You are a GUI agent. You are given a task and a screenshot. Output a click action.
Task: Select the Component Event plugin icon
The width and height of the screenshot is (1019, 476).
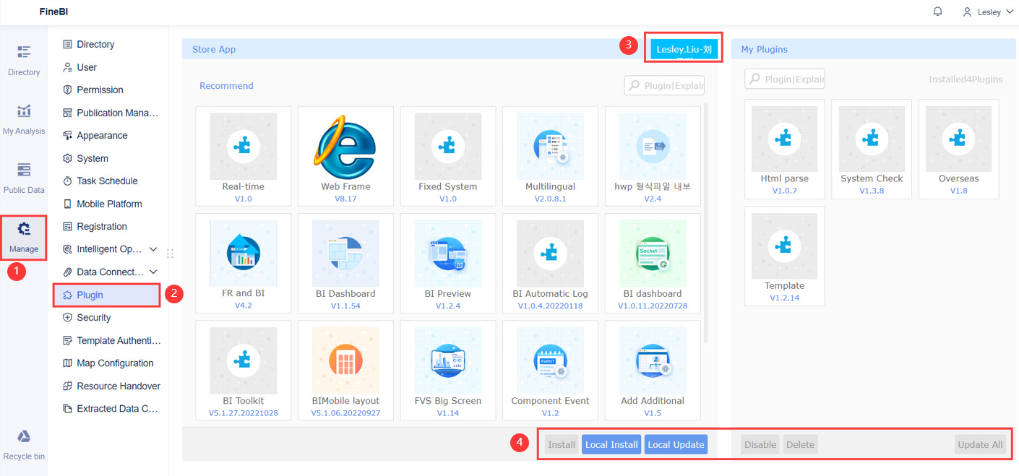(551, 360)
